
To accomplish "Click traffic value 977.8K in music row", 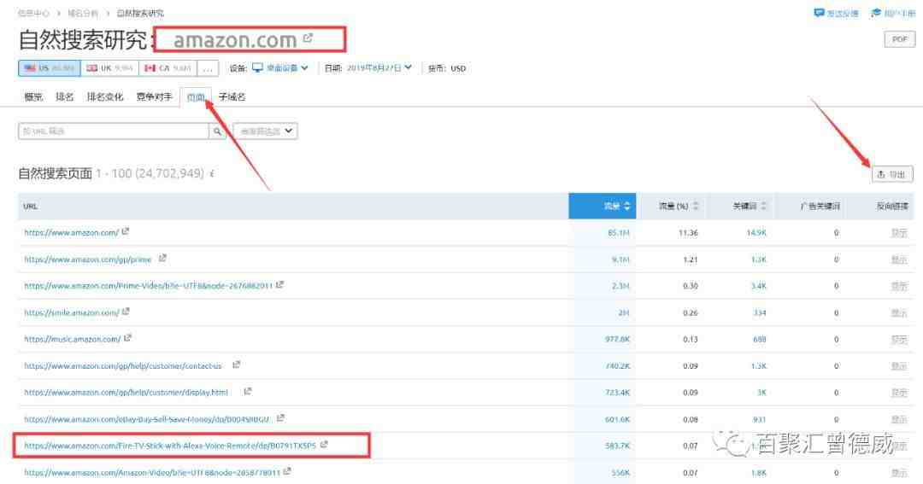I will point(618,340).
